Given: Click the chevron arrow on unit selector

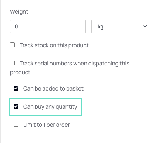Looking at the screenshot, I should [x=145, y=26].
